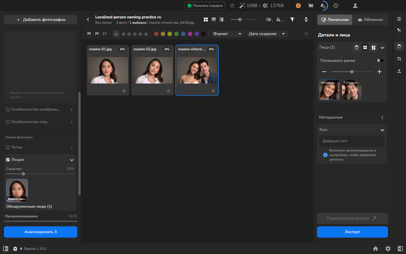
Task: Go back with the left arrow
Action: tap(88, 19)
